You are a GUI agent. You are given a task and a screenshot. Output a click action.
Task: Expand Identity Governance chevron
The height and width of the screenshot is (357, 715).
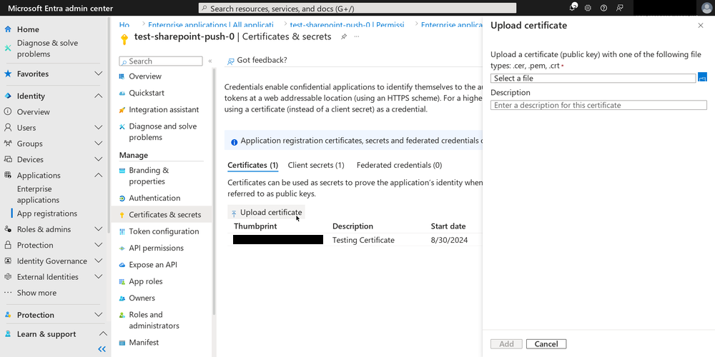[98, 261]
